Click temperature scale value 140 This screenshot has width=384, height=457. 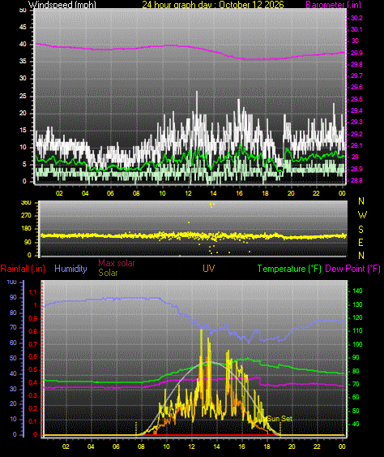(357, 291)
